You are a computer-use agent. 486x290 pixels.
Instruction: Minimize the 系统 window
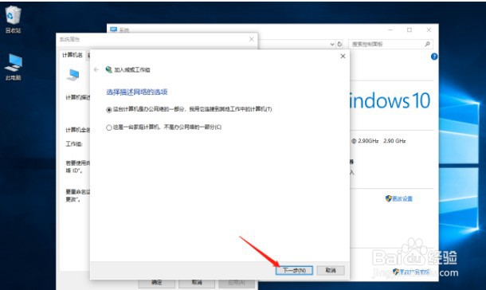pyautogui.click(x=390, y=30)
